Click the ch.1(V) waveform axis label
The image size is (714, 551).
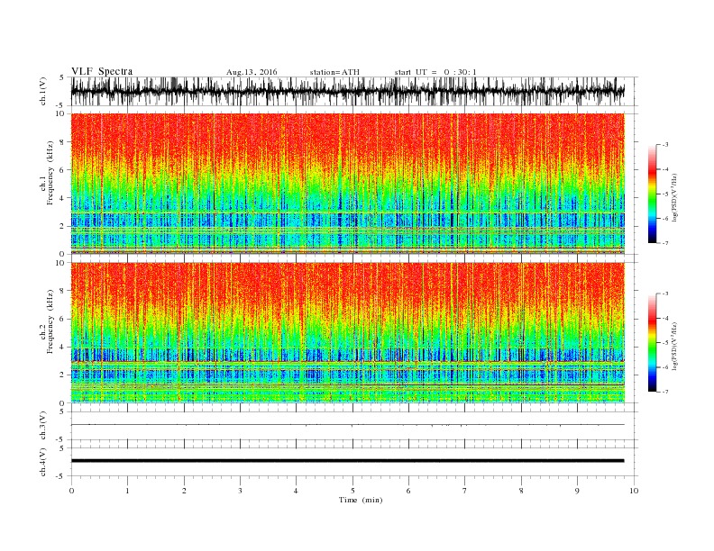tap(43, 92)
